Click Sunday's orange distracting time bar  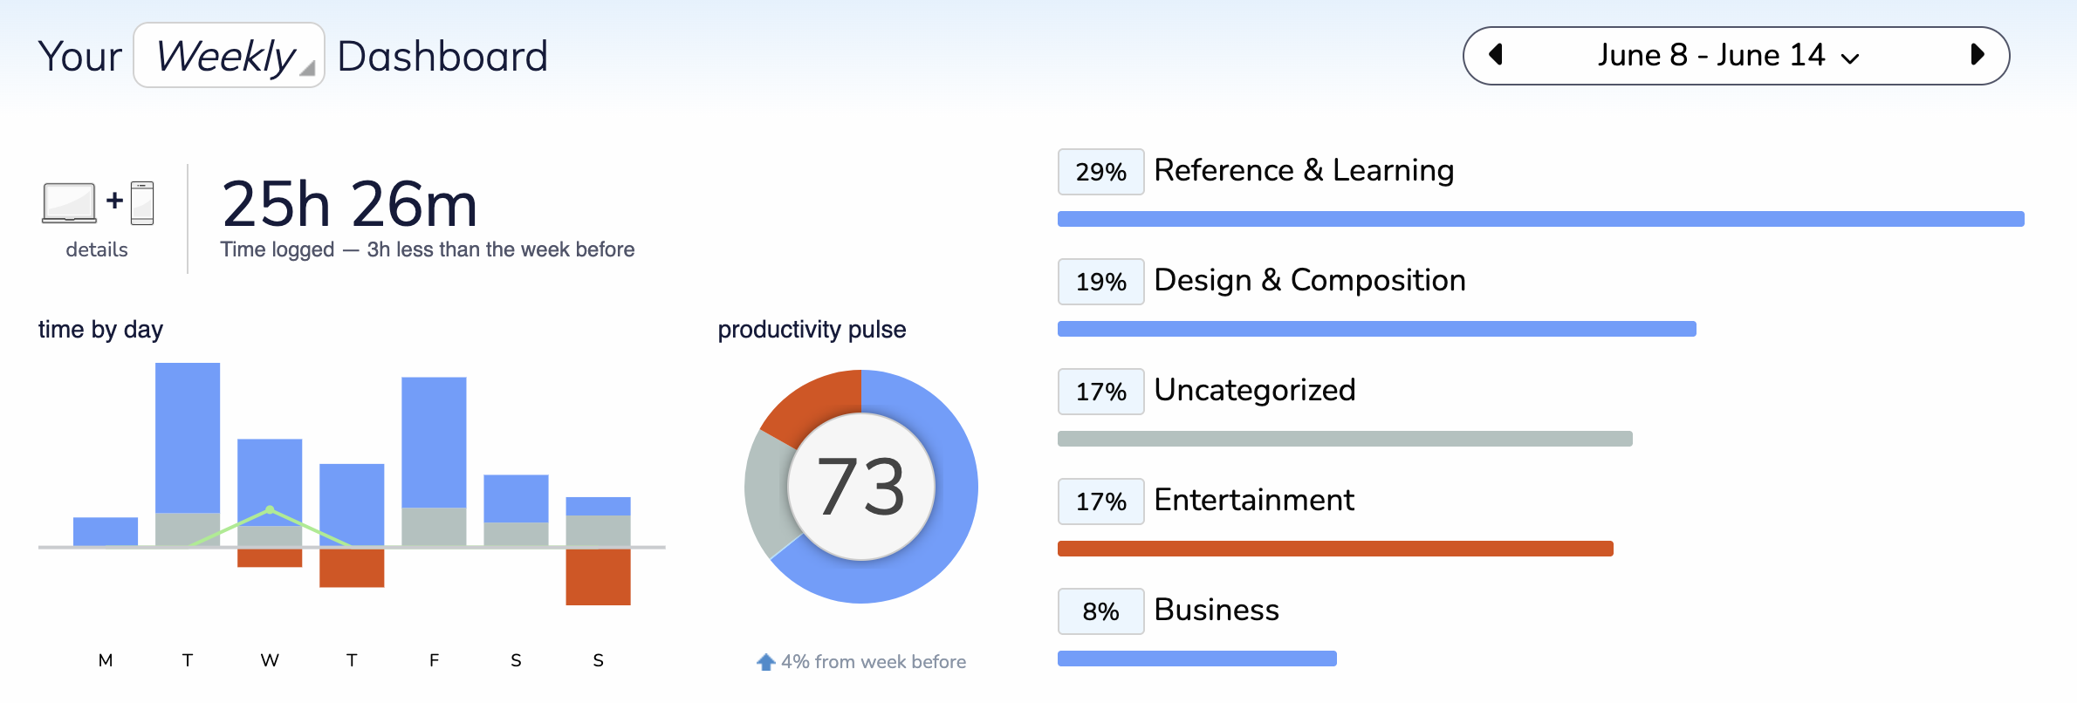tap(598, 577)
